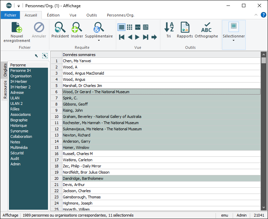Open the quick access toolbar dropdown
Image resolution: width=268 pixels, height=219 pixels.
19,6
